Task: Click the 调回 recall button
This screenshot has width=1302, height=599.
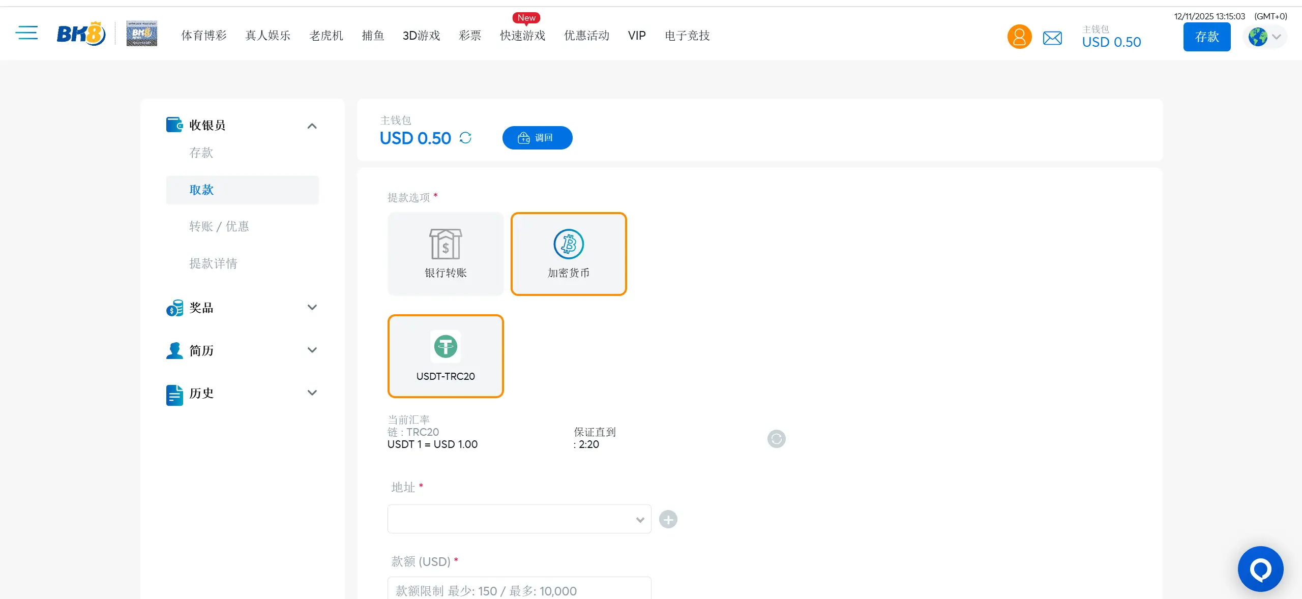Action: 537,137
